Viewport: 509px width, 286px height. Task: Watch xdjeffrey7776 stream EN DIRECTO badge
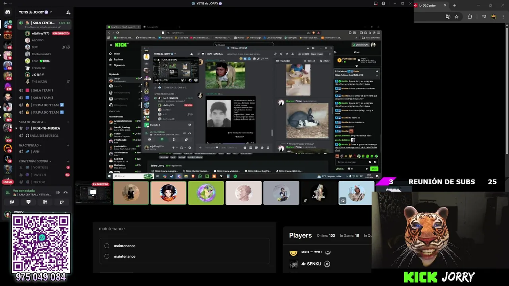pos(61,34)
